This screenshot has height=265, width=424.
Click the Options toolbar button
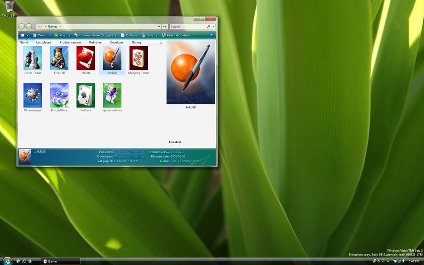point(129,36)
